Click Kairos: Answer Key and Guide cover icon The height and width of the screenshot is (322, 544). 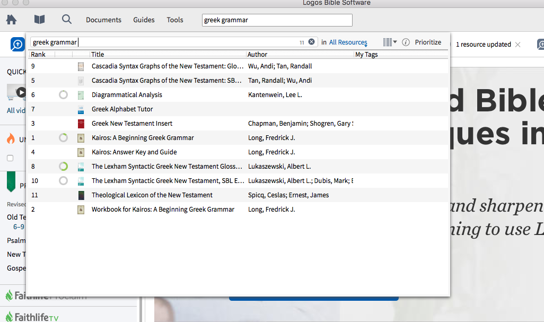coord(81,152)
